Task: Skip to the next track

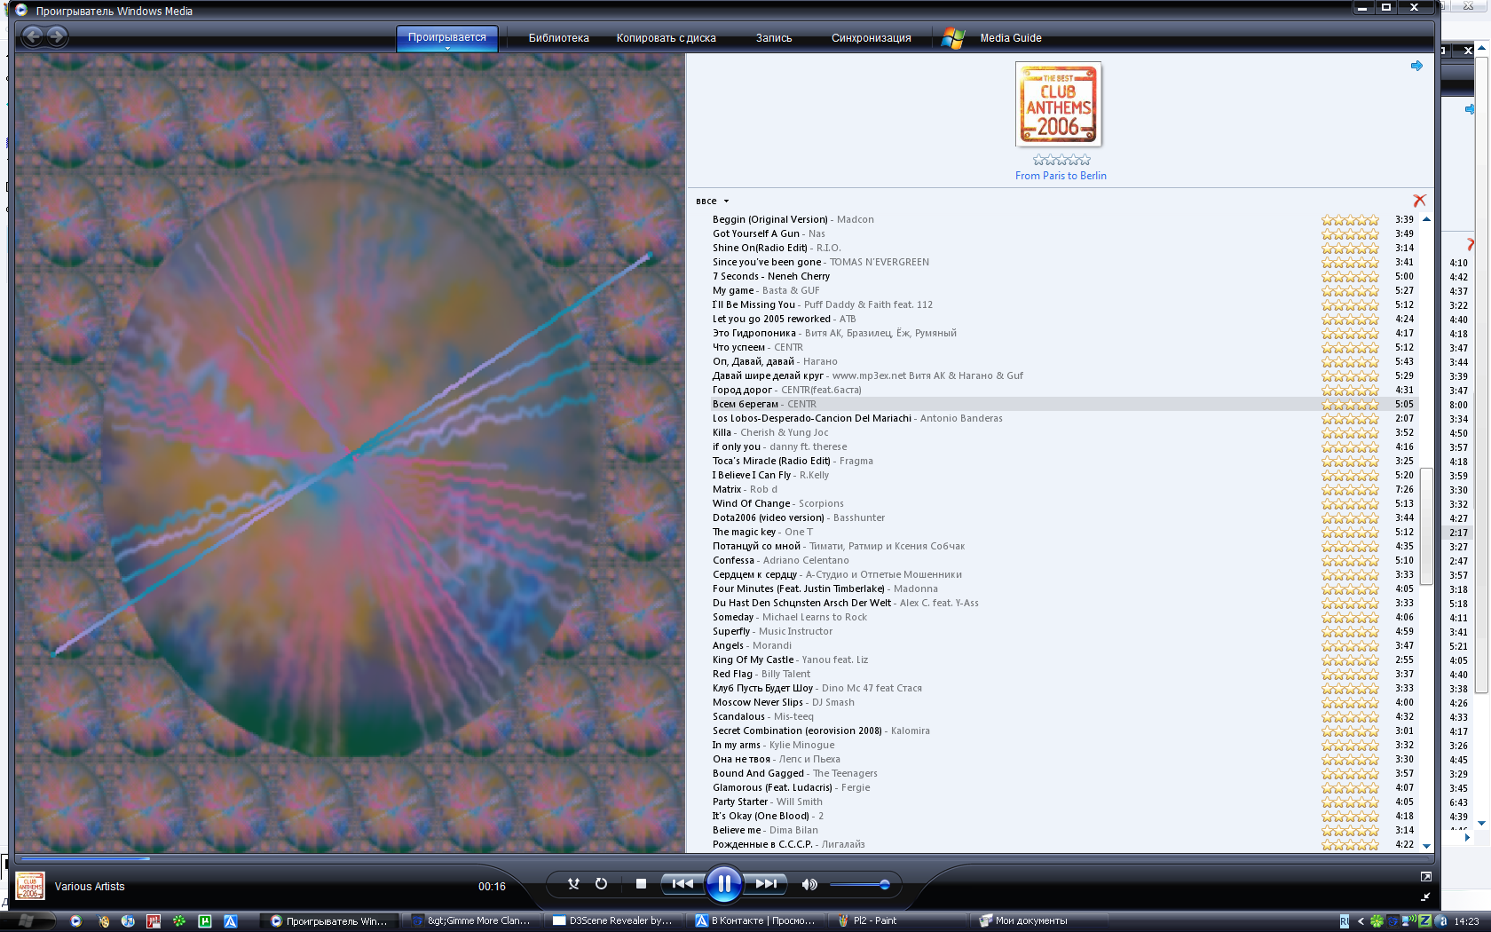Action: tap(765, 884)
